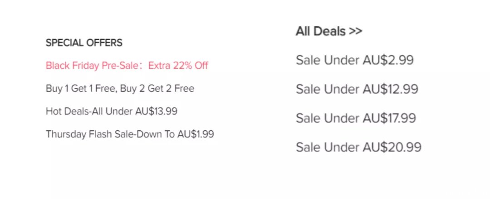This screenshot has height=199, width=490.
Task: Show items priced under AU$12.99
Action: coord(357,89)
